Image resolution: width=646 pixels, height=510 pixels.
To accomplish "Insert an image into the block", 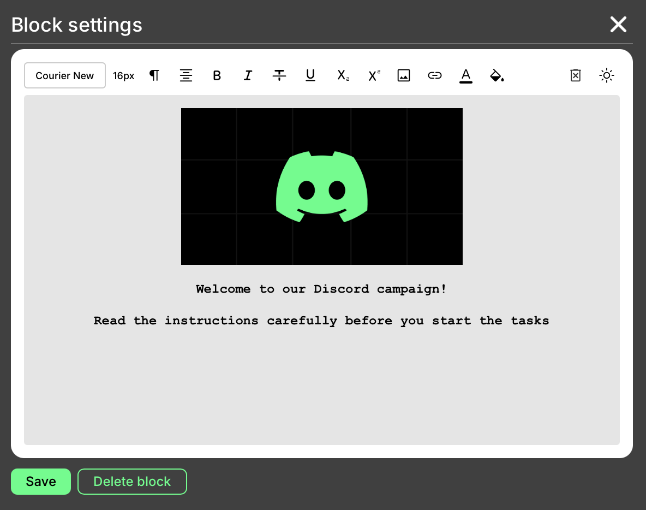I will coord(403,75).
